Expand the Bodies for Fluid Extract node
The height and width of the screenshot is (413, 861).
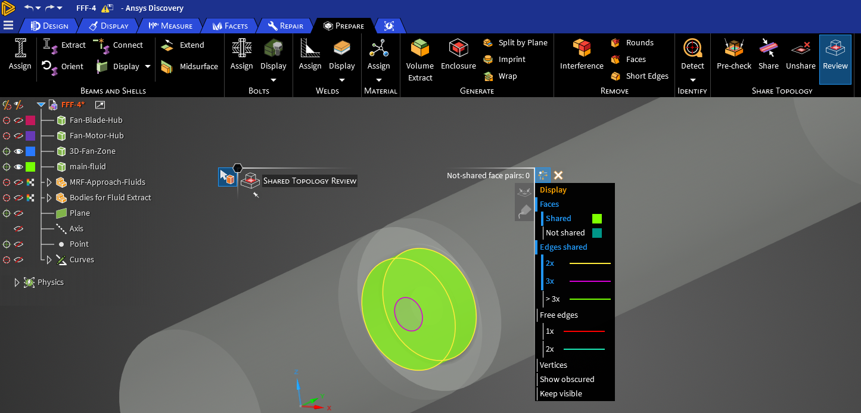[x=49, y=198]
